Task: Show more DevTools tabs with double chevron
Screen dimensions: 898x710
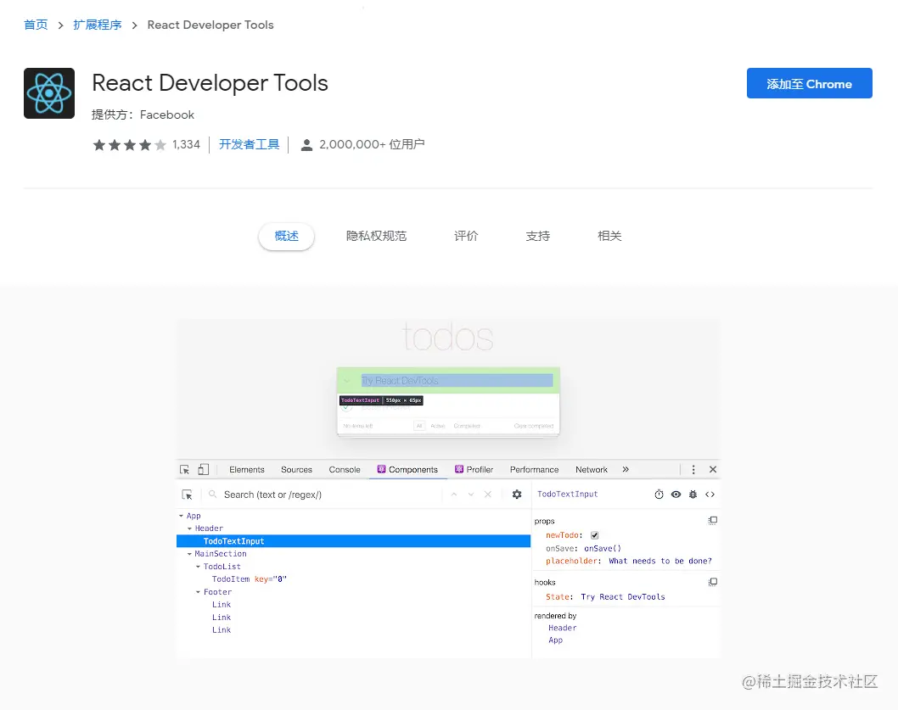Action: [x=626, y=470]
